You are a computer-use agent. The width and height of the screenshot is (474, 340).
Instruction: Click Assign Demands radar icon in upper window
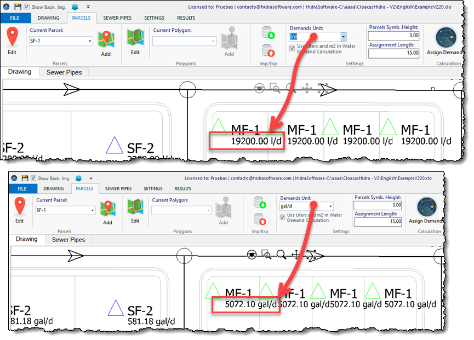(x=447, y=38)
